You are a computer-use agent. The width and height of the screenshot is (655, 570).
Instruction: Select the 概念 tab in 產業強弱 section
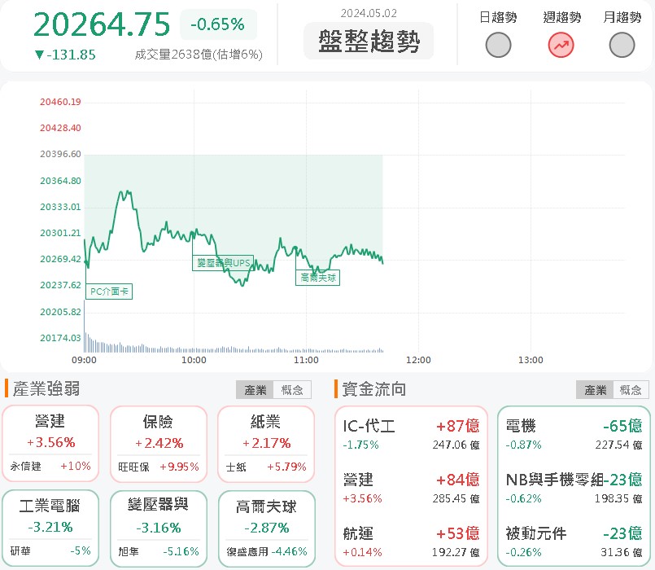292,390
